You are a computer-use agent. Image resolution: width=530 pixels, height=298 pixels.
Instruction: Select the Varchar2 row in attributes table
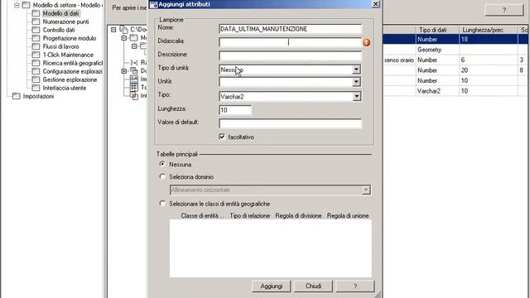(x=456, y=91)
